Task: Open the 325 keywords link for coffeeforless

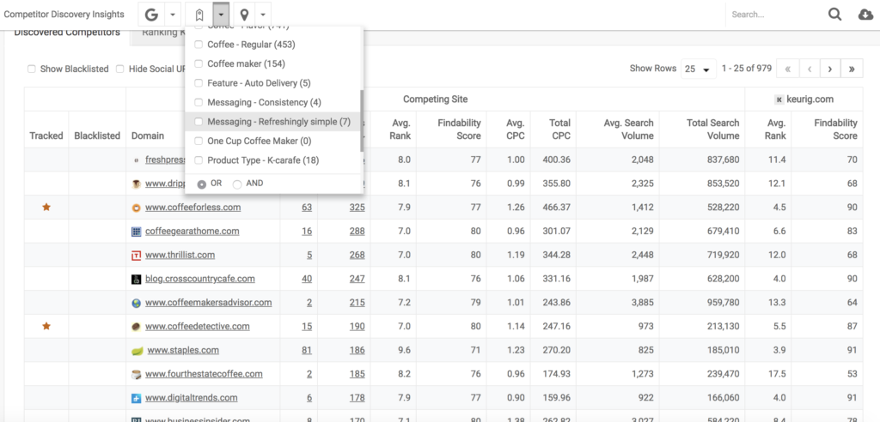Action: click(x=357, y=208)
